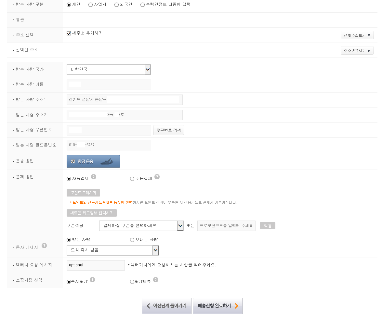Image resolution: width=382 pixels, height=318 pixels.
Task: Click the promotion code input field
Action: click(x=226, y=226)
